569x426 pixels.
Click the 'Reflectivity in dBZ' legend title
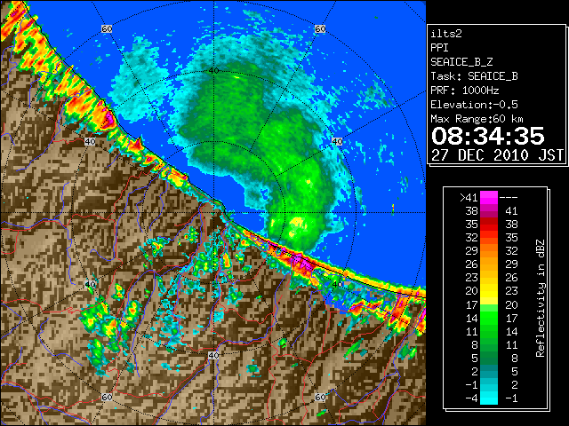pyautogui.click(x=541, y=298)
